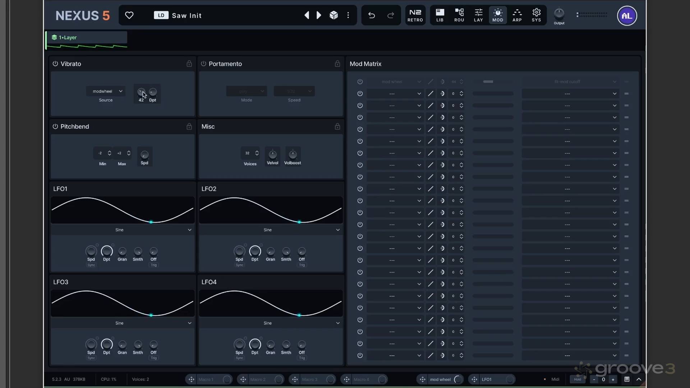
Task: Click the Voices count stepper
Action: click(x=257, y=153)
